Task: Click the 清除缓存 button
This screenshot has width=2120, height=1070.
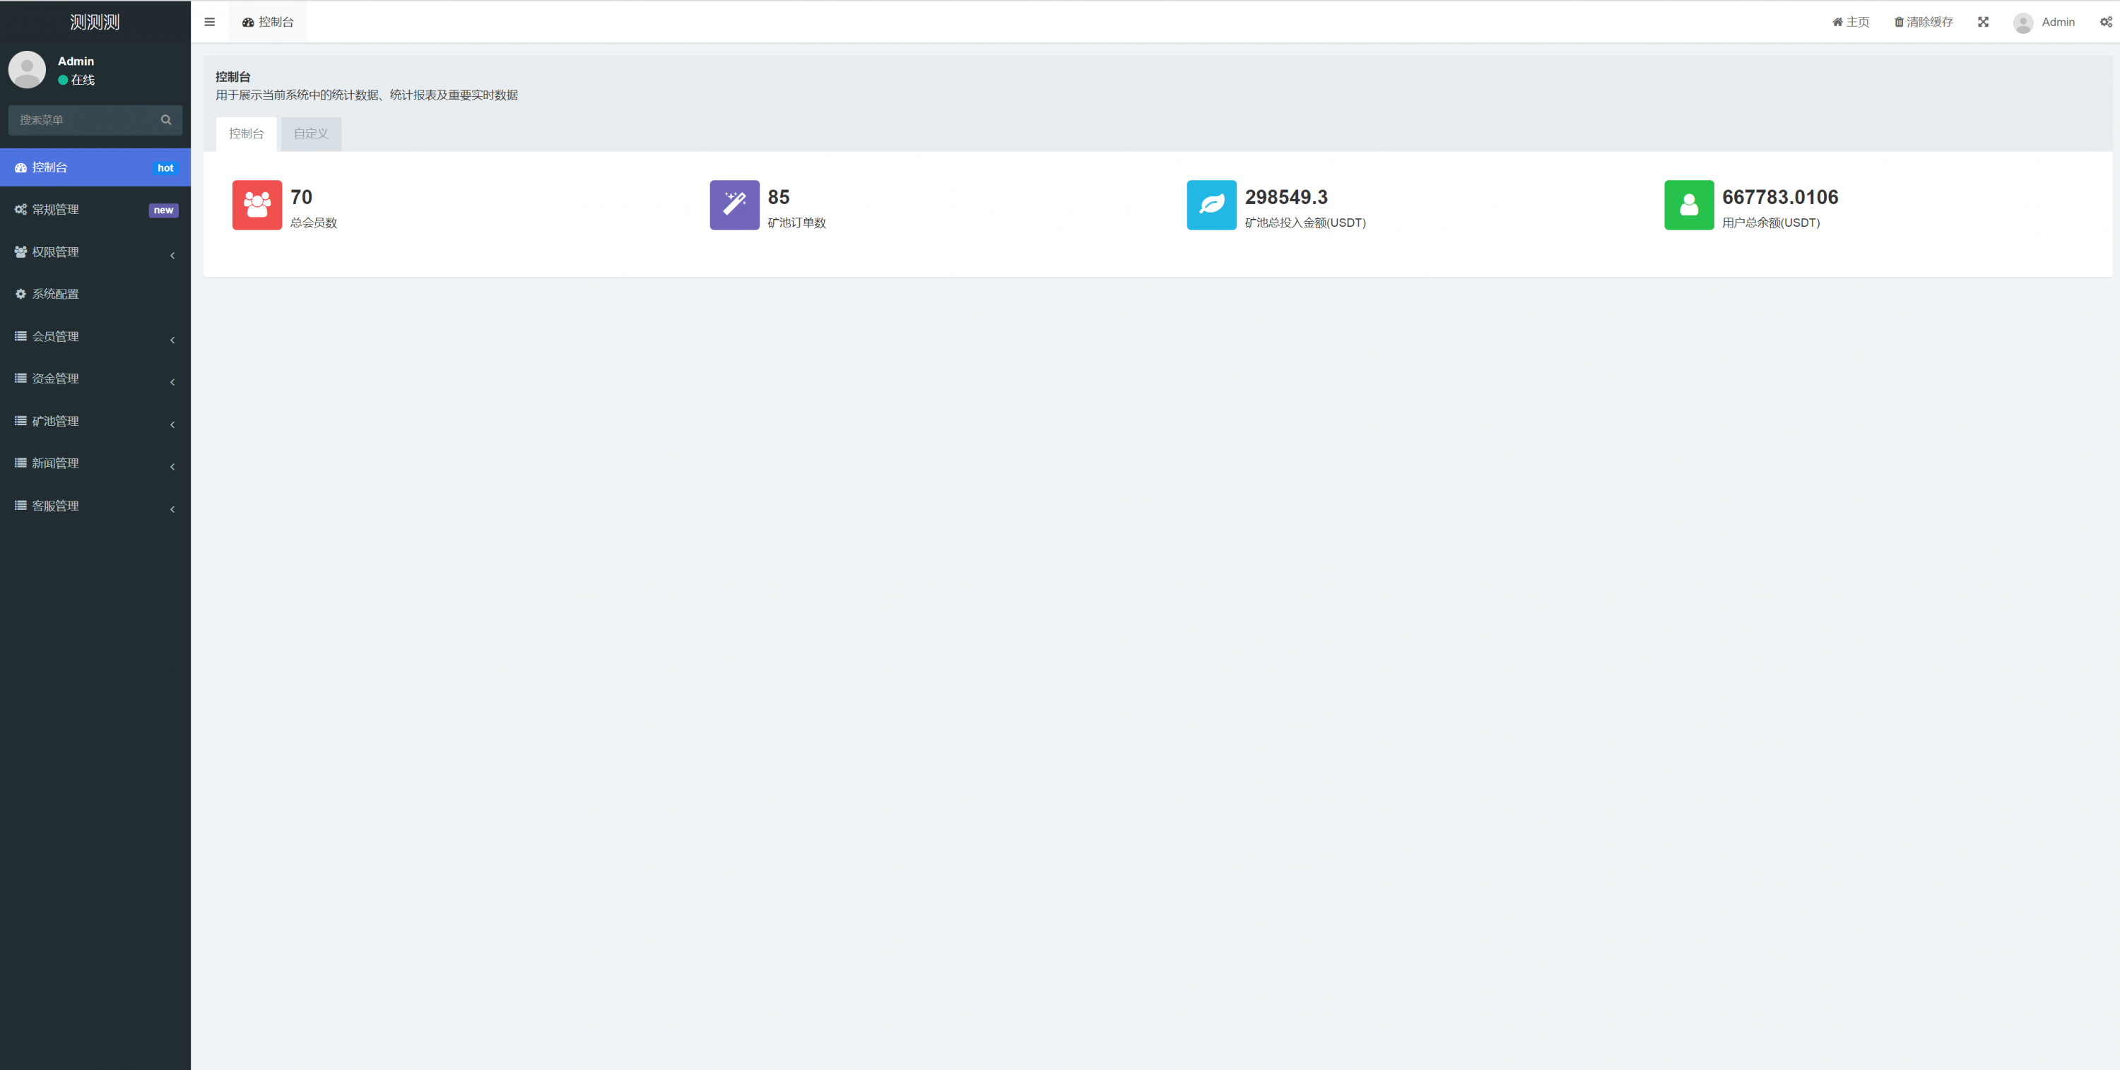Action: pos(1924,22)
